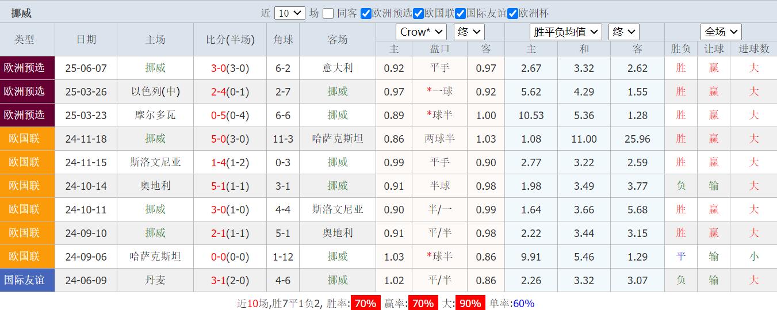Open the recent matches count dropdown

(x=290, y=13)
